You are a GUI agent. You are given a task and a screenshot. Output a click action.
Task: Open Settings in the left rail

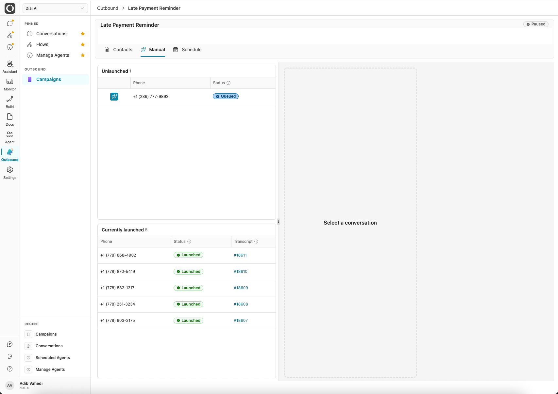(x=10, y=173)
